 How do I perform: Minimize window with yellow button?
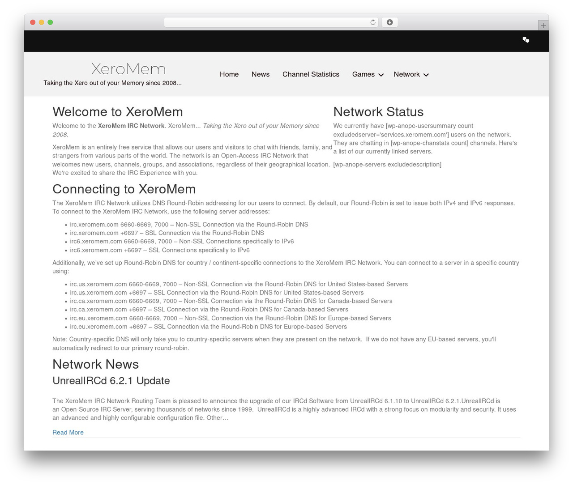tap(42, 22)
